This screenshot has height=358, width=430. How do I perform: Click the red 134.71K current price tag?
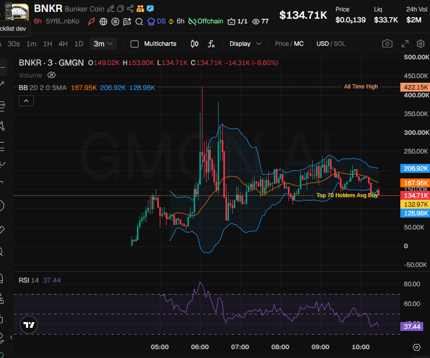(x=415, y=196)
